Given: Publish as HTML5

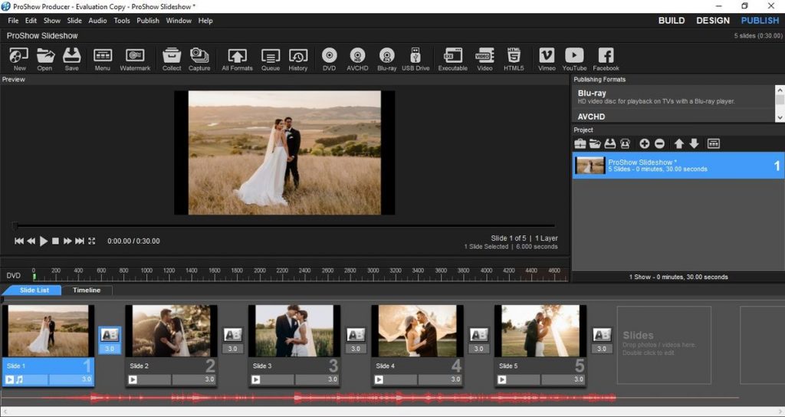Looking at the screenshot, I should [514, 59].
